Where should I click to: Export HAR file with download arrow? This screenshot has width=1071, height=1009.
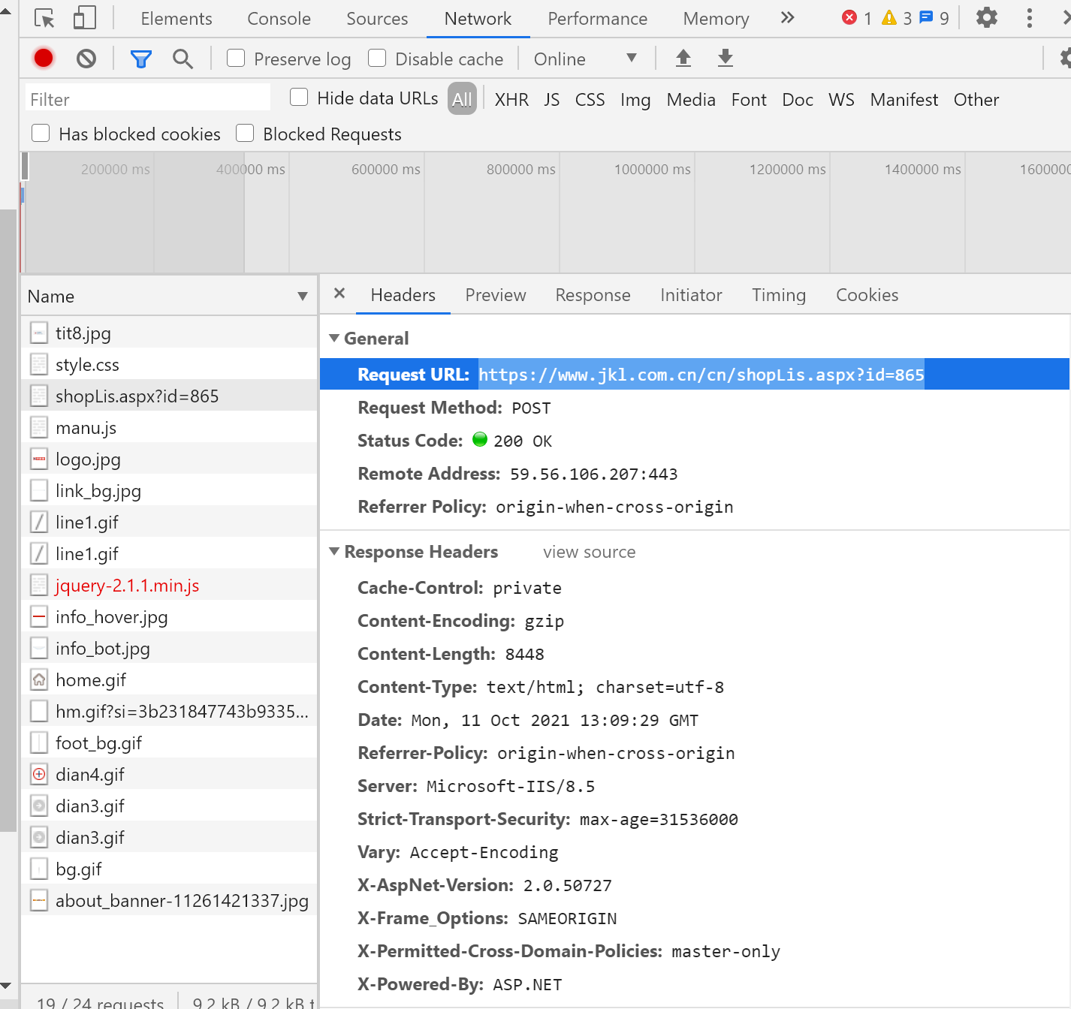726,58
